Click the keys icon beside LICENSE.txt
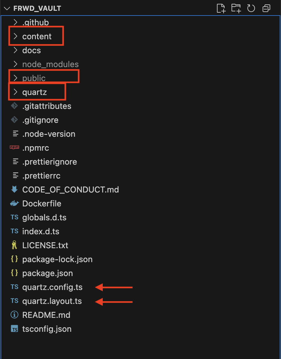The height and width of the screenshot is (359, 281). click(x=14, y=245)
